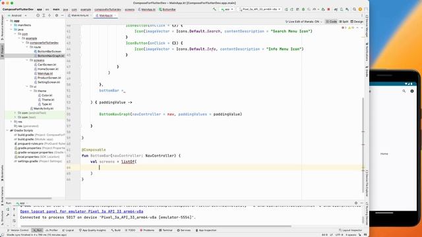The height and width of the screenshot is (237, 422).
Task: Open Run panel settings gear
Action: click(356, 203)
